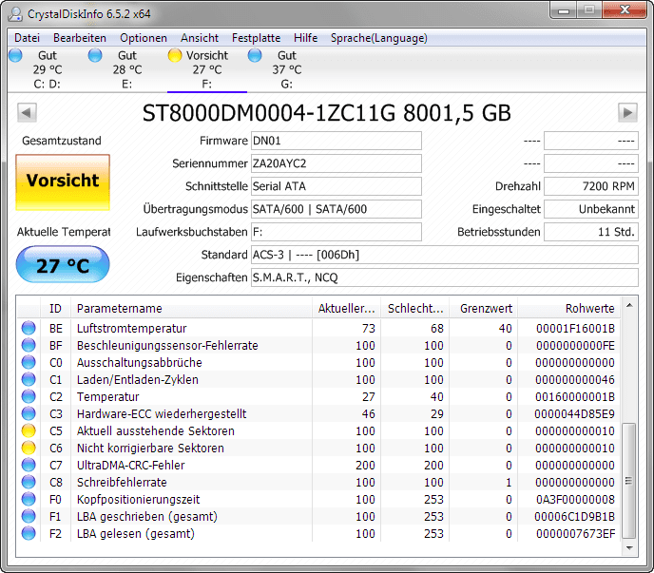Close the CrystalDiskInfo window
654x573 pixels.
coord(625,10)
